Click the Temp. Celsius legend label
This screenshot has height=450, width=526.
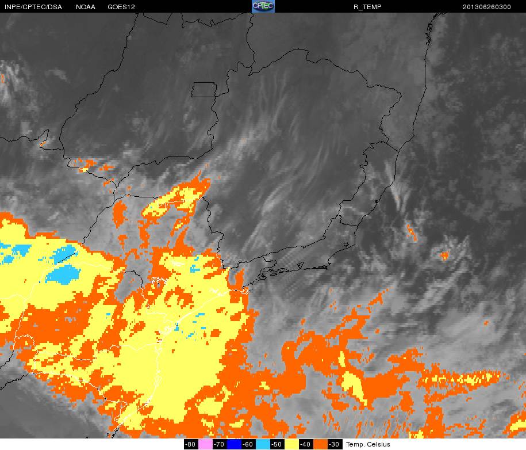click(x=368, y=444)
